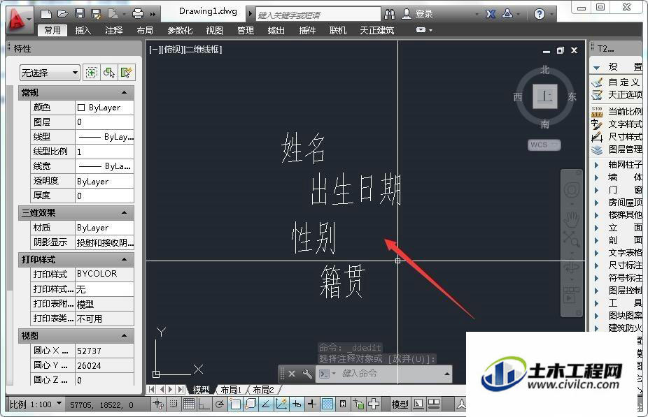Click the 线宽 ByLayer value field

click(x=104, y=166)
